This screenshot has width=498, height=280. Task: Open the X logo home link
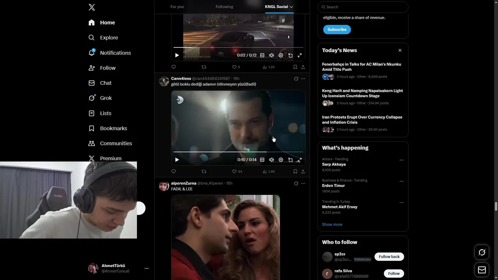tap(91, 7)
